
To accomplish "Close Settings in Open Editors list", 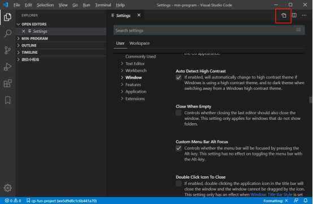I will [24, 31].
